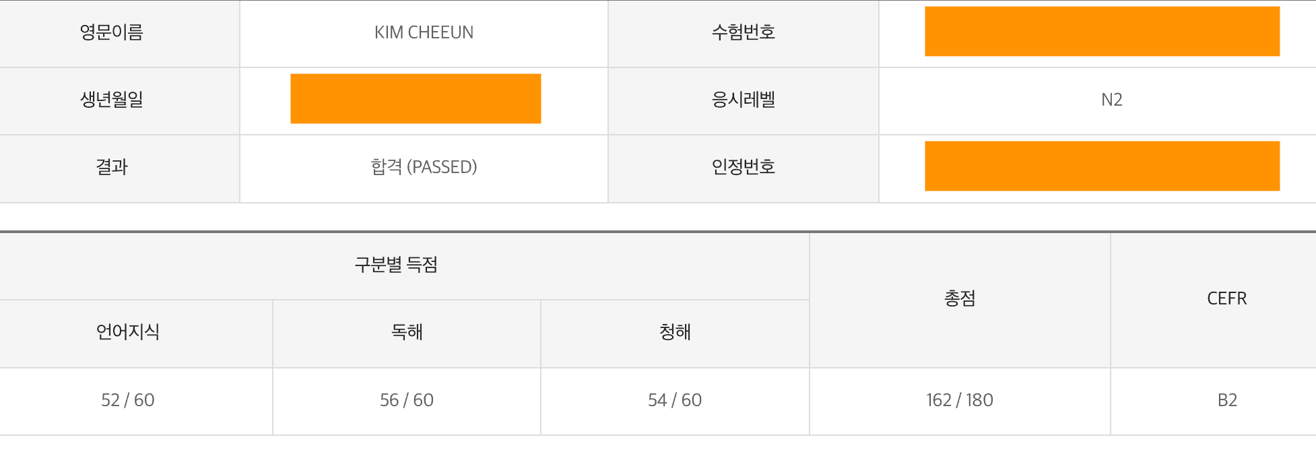Click orange redaction box beside 수험번호

click(1102, 32)
